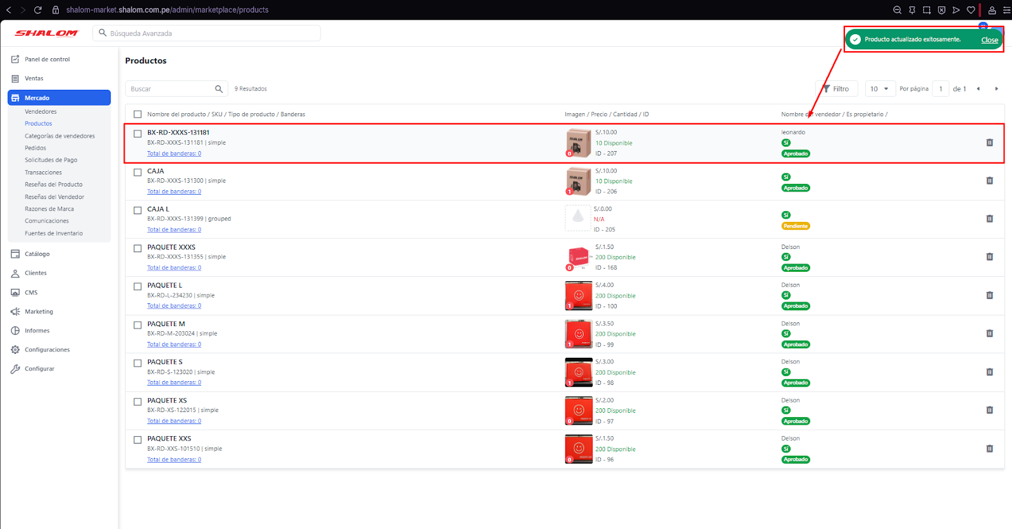Toggle the select-all header checkbox
Viewport: 1012px width, 529px height.
[137, 114]
